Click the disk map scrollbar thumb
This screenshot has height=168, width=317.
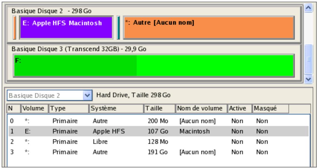pos(308,59)
